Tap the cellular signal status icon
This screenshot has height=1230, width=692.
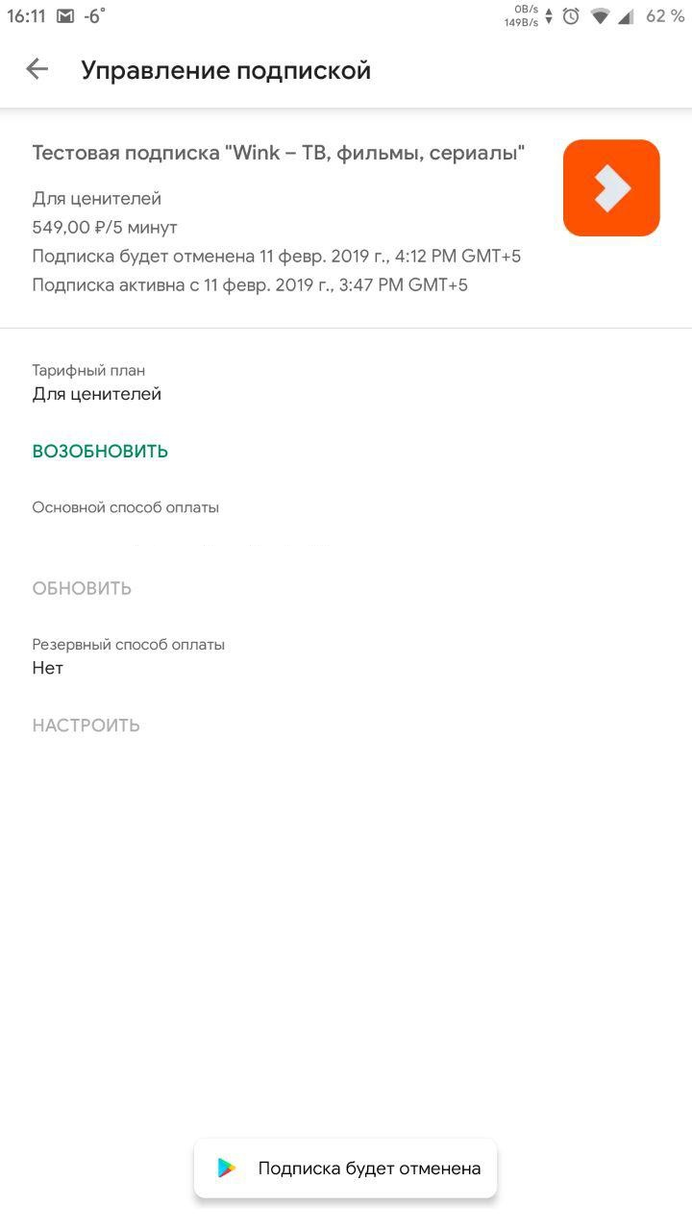click(626, 16)
